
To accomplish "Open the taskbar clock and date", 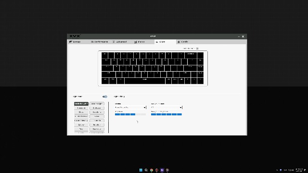I will coord(299,170).
